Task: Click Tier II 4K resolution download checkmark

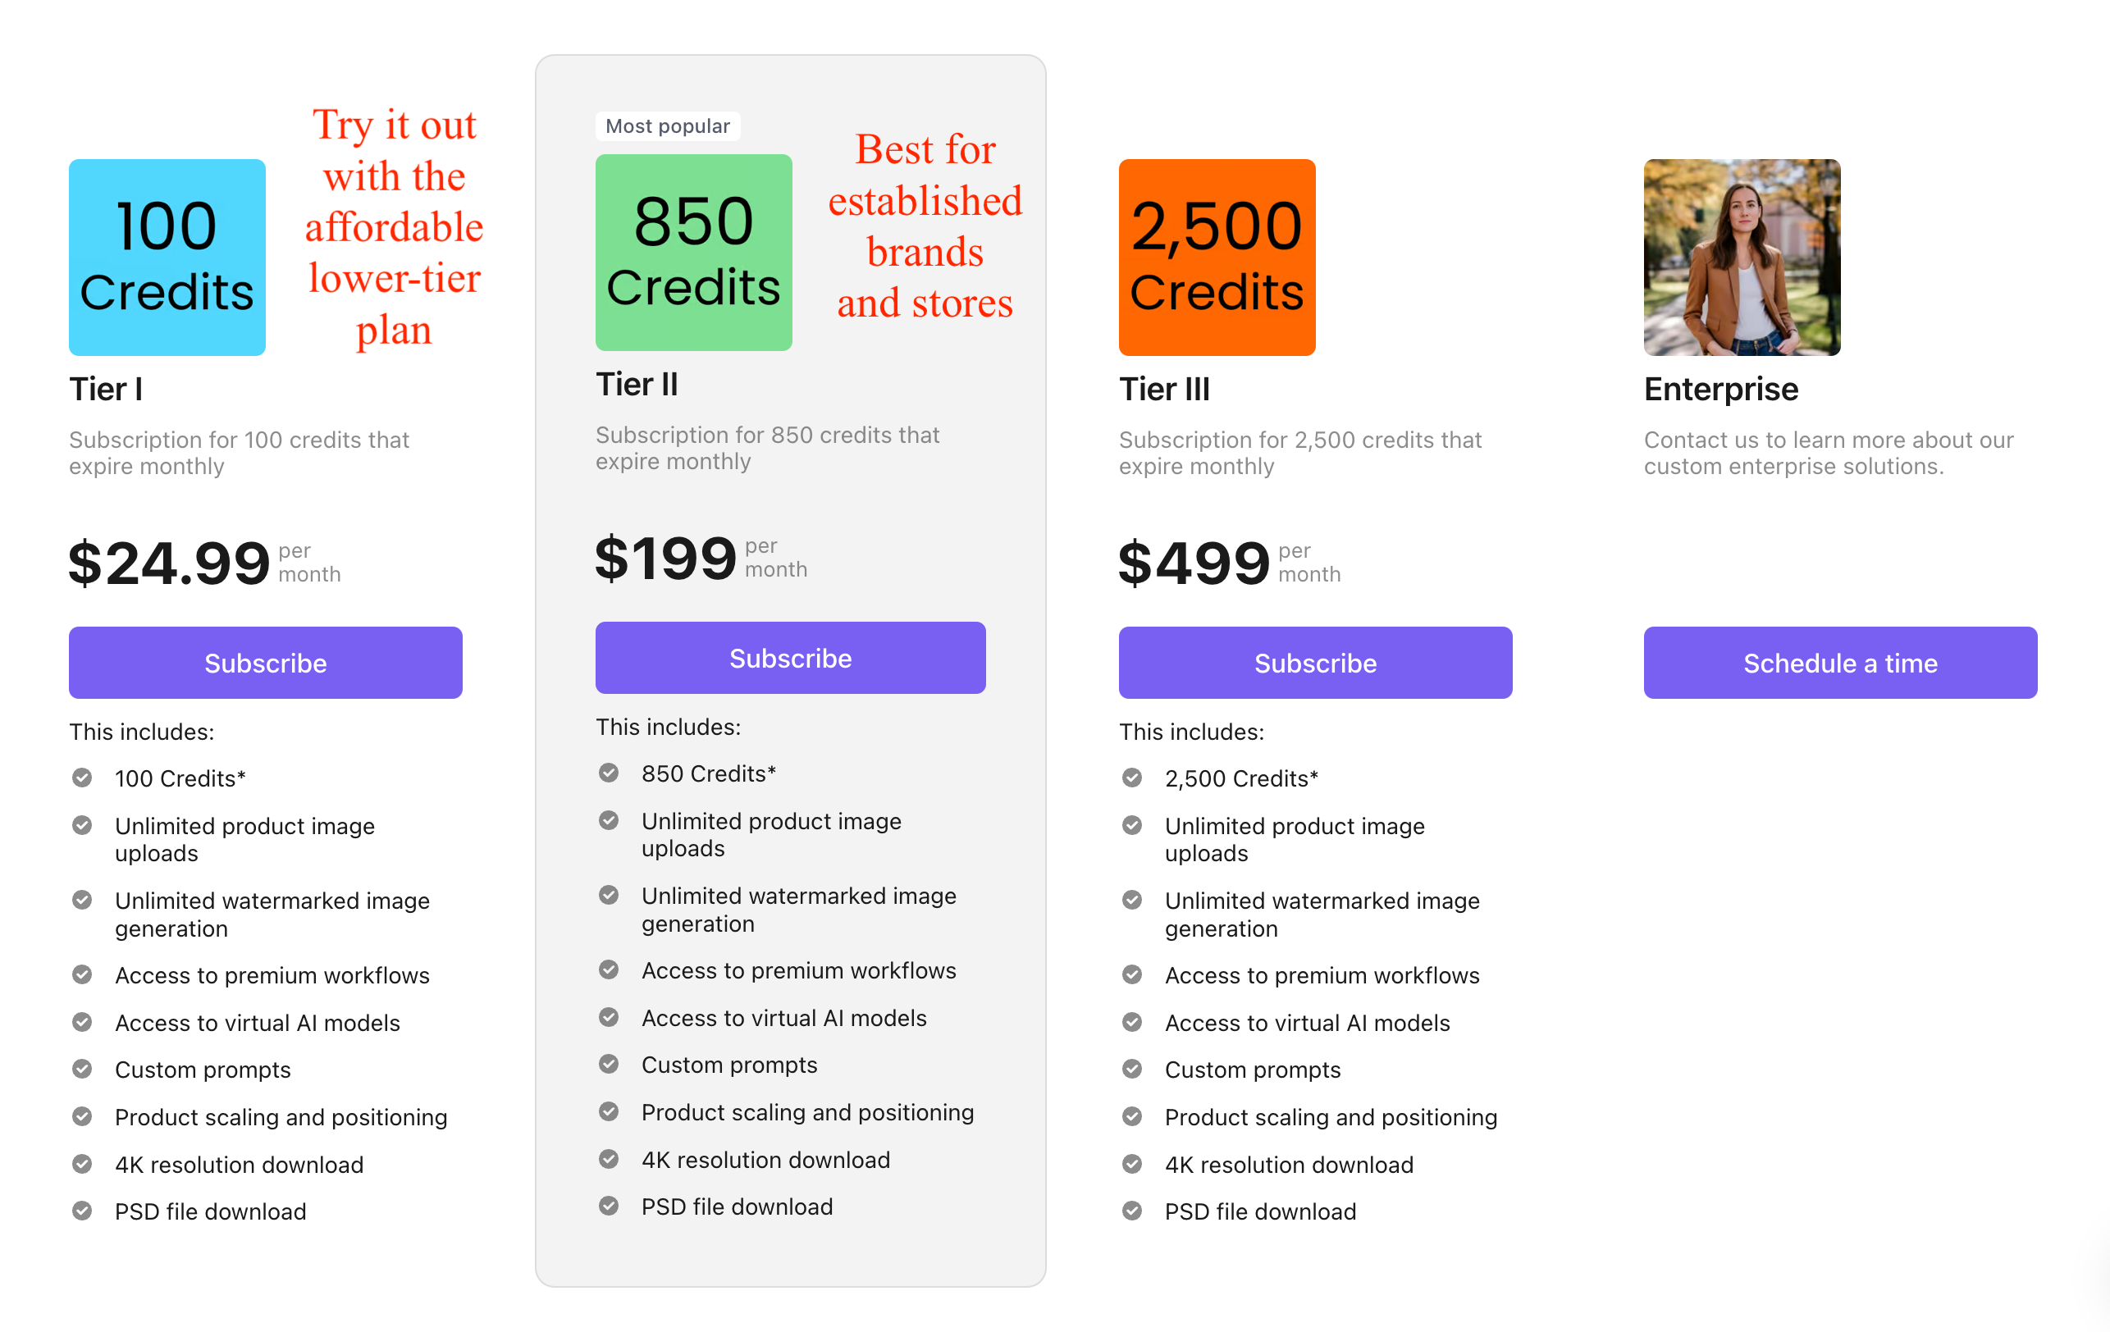Action: 609,1158
